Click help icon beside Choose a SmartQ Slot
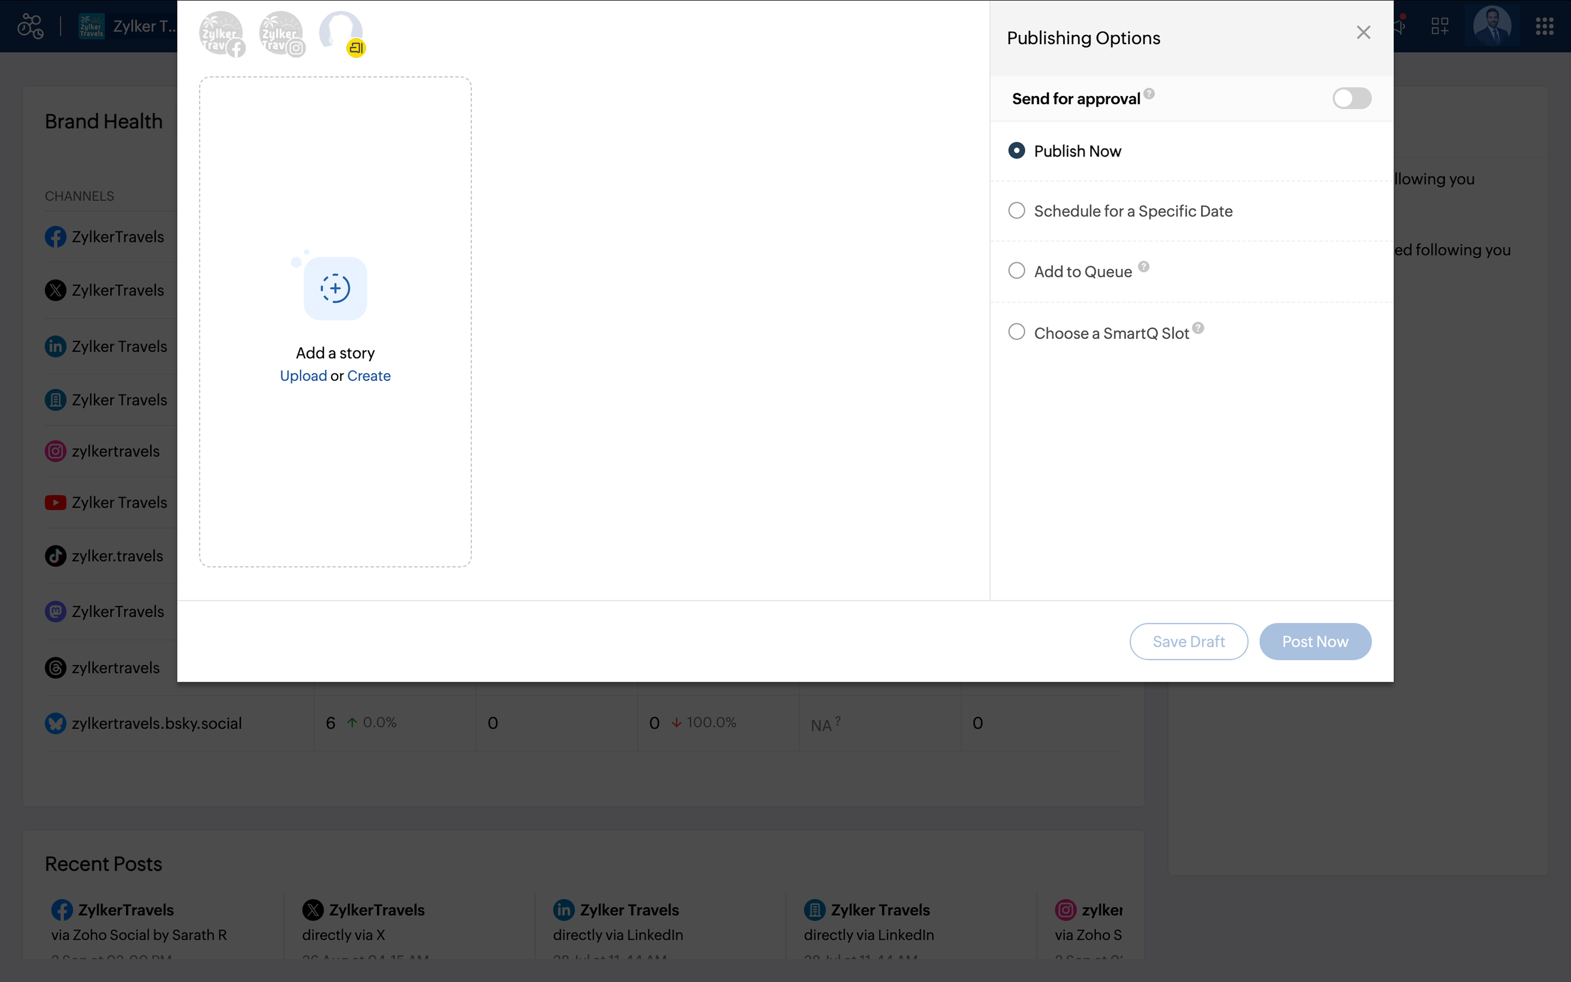This screenshot has width=1571, height=982. (x=1198, y=328)
